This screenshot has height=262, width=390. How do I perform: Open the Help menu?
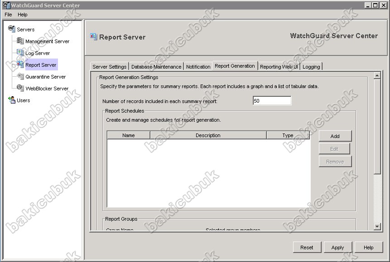point(22,15)
